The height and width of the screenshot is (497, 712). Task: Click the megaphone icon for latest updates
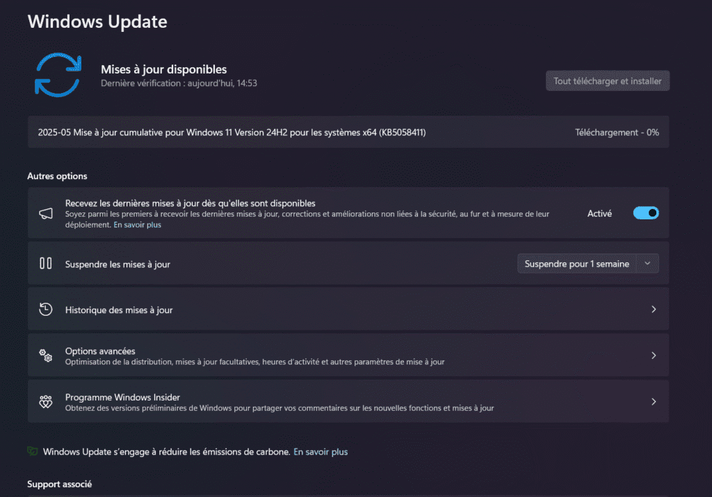[45, 214]
